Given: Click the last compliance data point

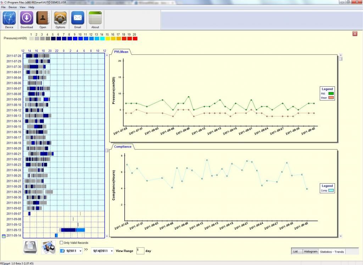Looking at the screenshot, I should 307,189.
